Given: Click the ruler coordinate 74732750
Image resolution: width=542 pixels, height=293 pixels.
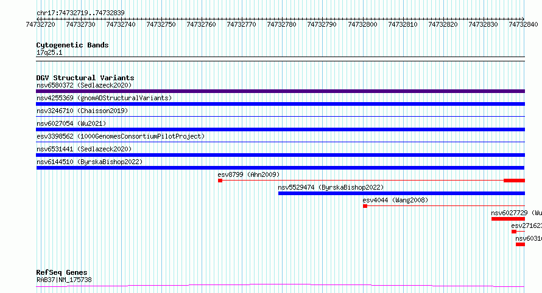Looking at the screenshot, I should pyautogui.click(x=161, y=24).
